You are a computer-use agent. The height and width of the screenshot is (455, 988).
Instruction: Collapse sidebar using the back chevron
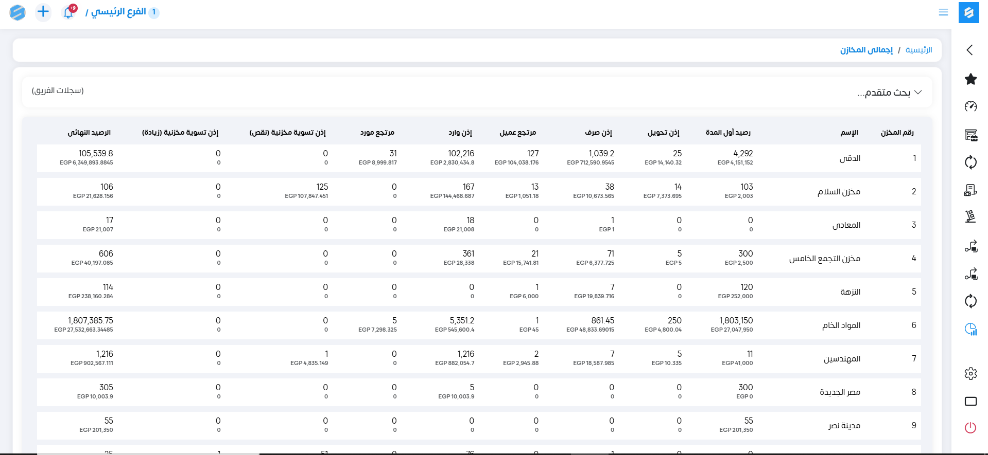coord(970,50)
